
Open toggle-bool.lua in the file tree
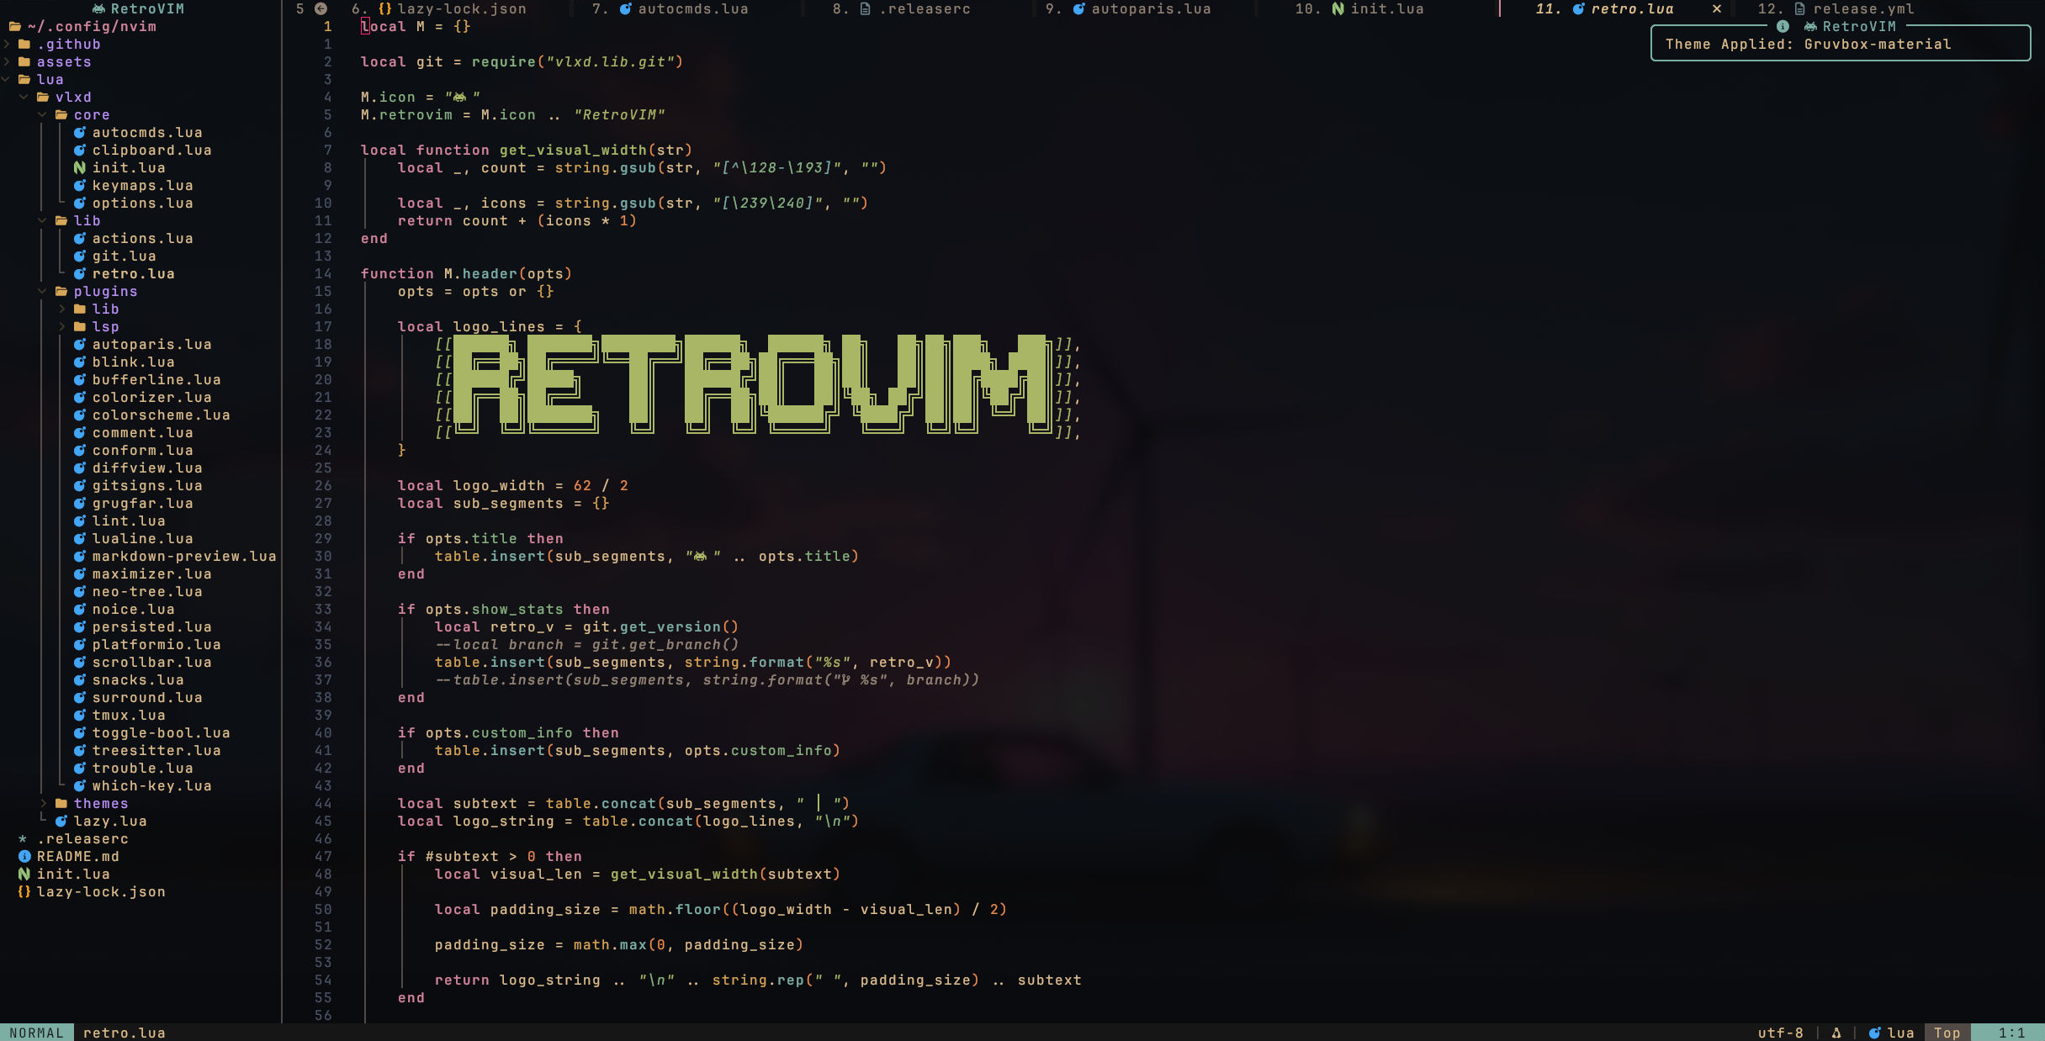point(161,732)
